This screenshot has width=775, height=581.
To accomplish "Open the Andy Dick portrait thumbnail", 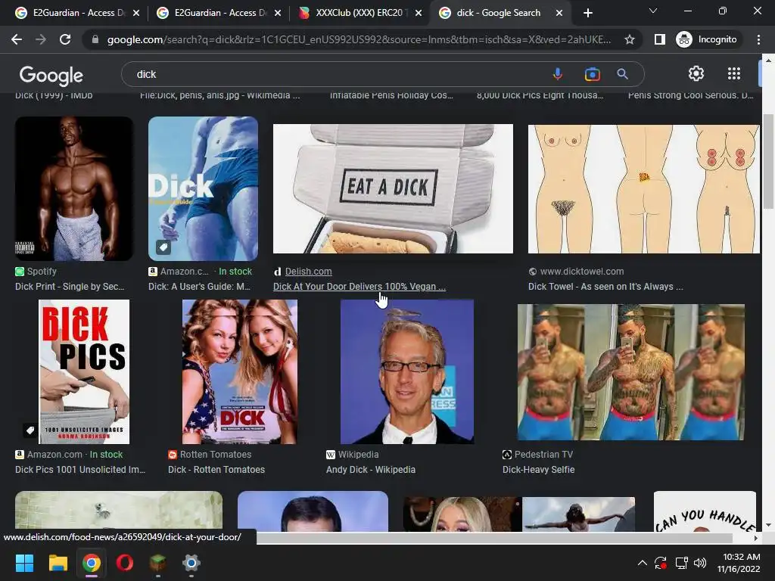I will click(x=406, y=371).
